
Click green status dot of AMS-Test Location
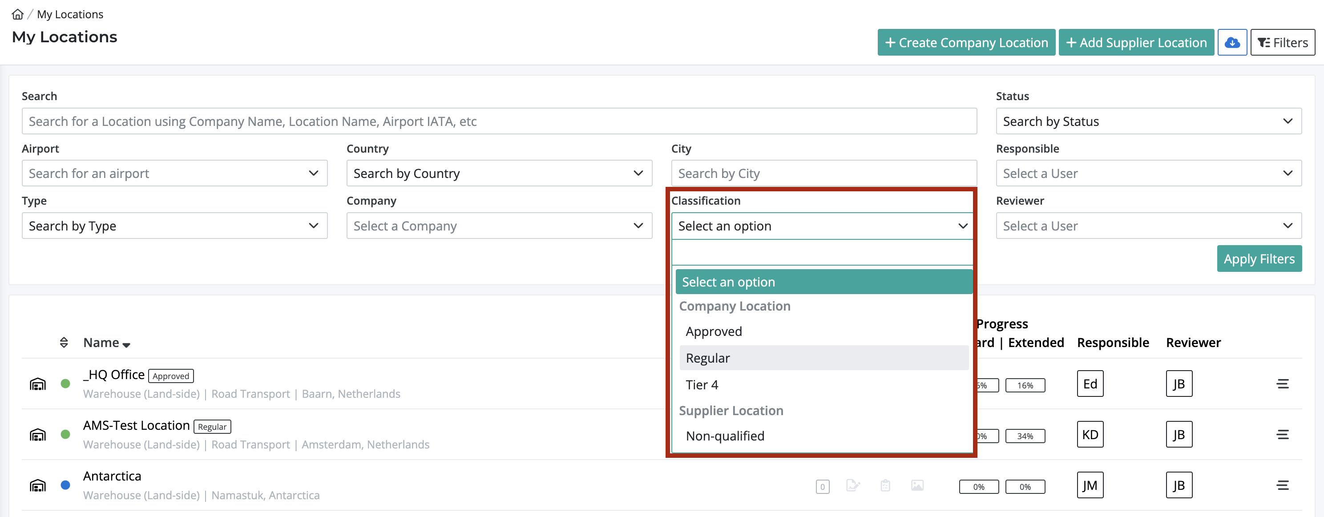(65, 435)
